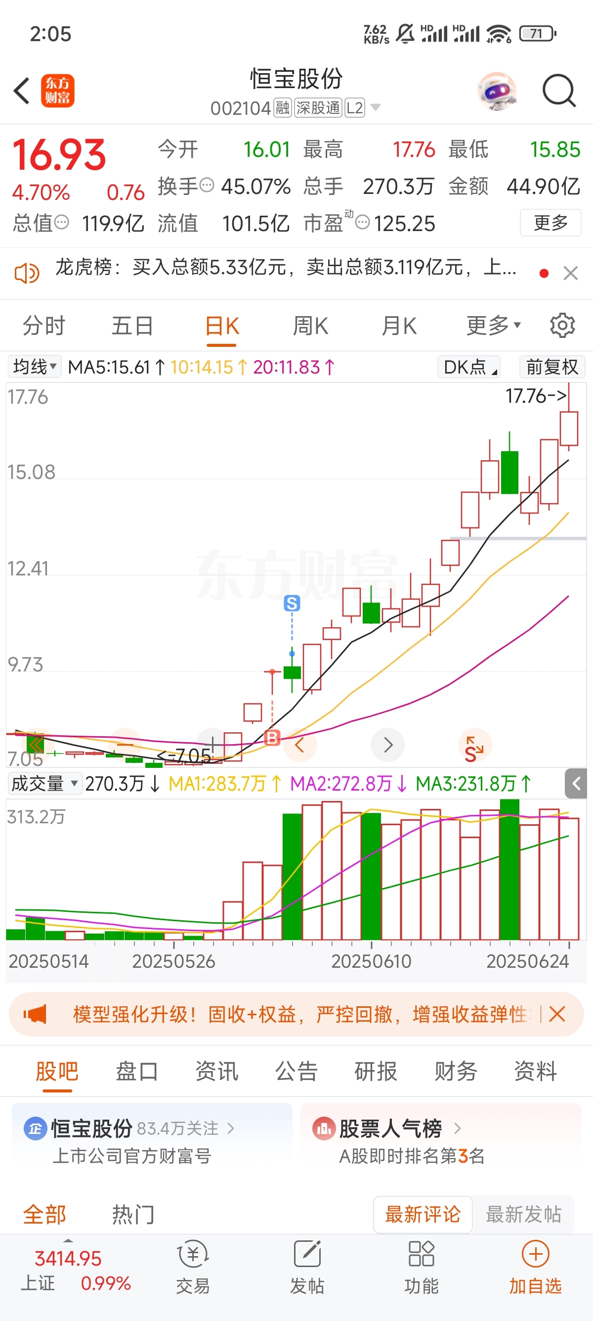The height and width of the screenshot is (1321, 593).
Task: Expand the 更多 chart period dropdown
Action: point(494,325)
